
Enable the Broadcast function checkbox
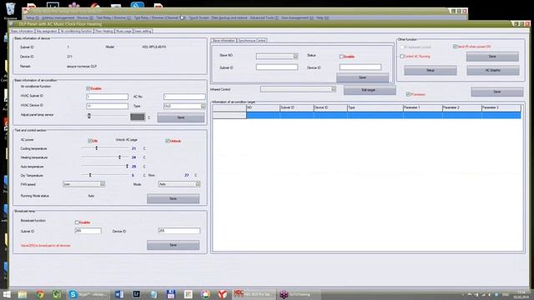pyautogui.click(x=77, y=222)
